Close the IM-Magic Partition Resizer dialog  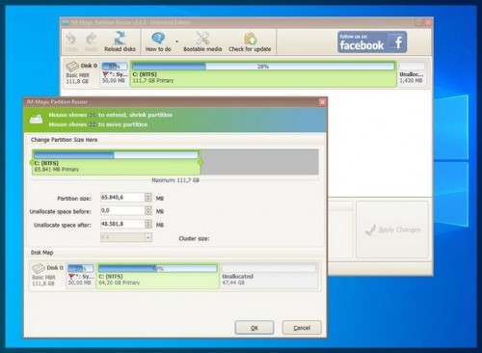[x=322, y=102]
